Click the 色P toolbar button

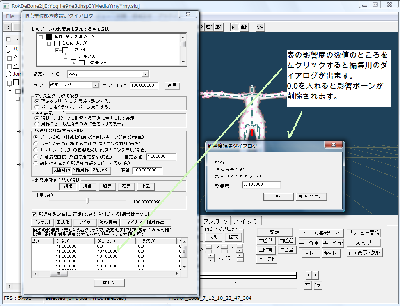tap(234, 27)
